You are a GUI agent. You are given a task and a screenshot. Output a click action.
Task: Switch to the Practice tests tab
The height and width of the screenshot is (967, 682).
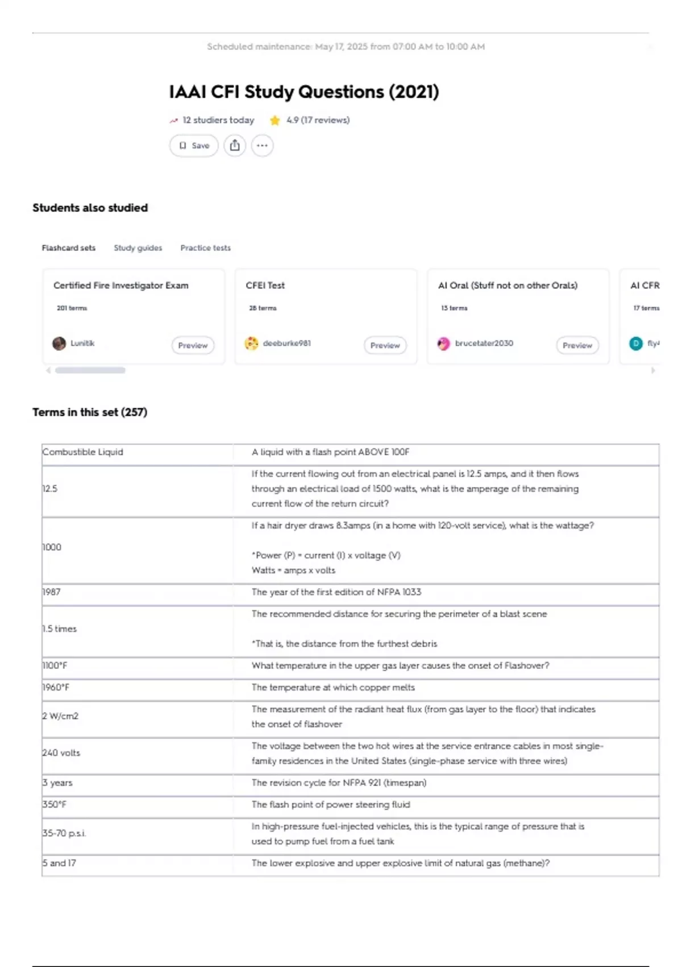point(206,248)
